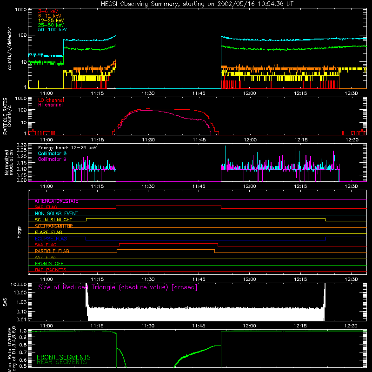Click the 12:00 tick under modulation plot
Screen dimensions: 372x372
point(250,186)
